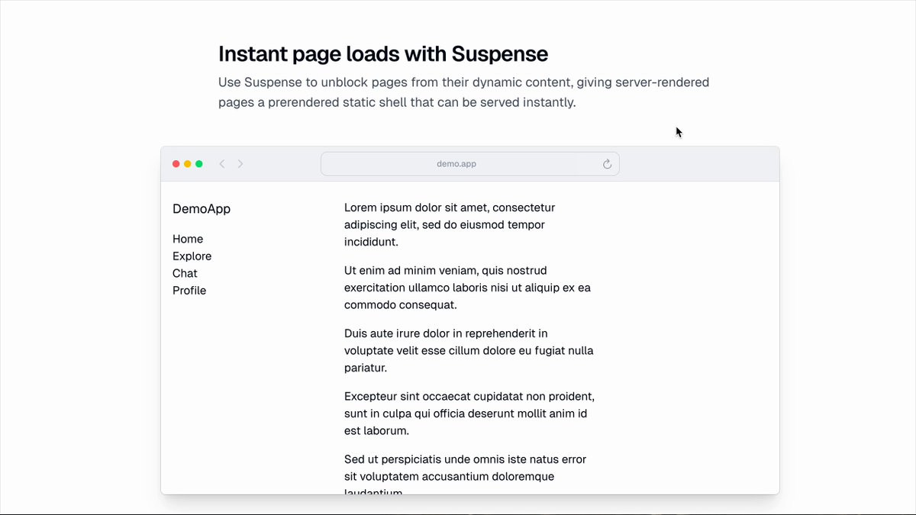Click the red close window dot
Screen dimensions: 916x515
(x=176, y=164)
